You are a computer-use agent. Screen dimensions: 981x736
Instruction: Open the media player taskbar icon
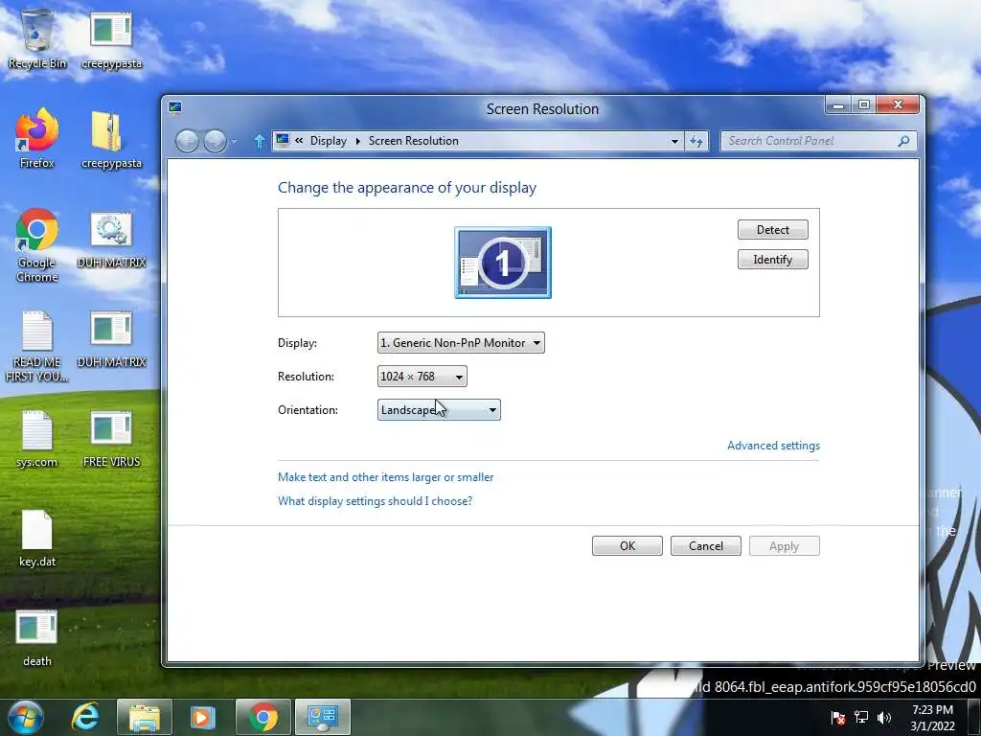pyautogui.click(x=202, y=717)
